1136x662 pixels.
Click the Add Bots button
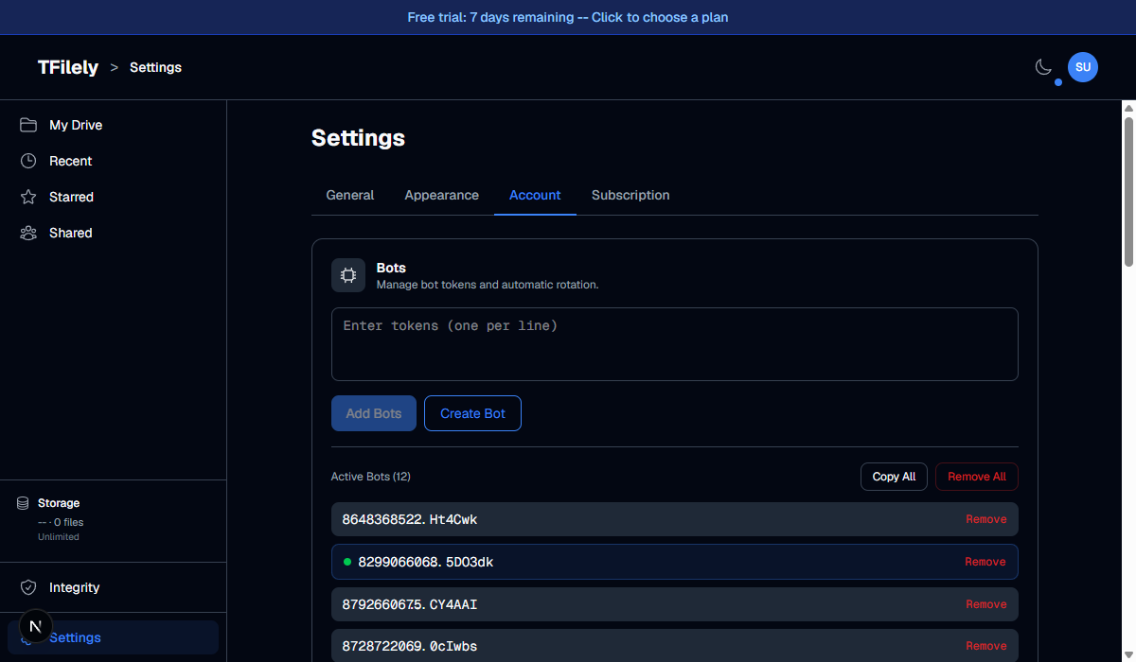(374, 413)
